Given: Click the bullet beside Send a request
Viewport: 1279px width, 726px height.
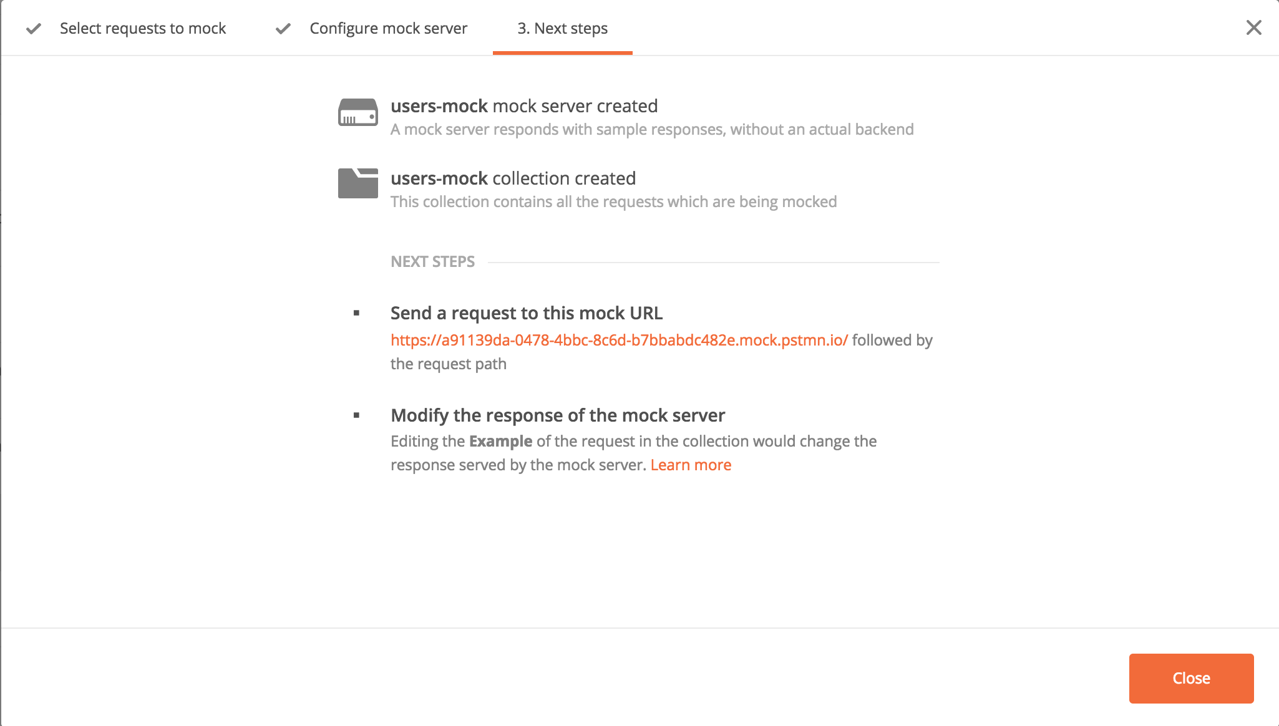Looking at the screenshot, I should click(x=356, y=313).
